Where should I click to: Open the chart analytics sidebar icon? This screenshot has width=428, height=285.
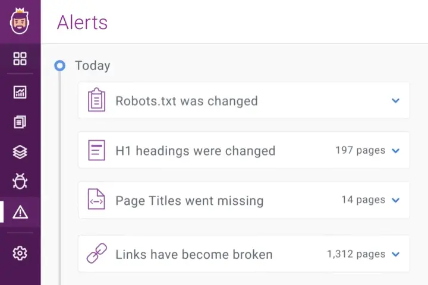(x=20, y=92)
